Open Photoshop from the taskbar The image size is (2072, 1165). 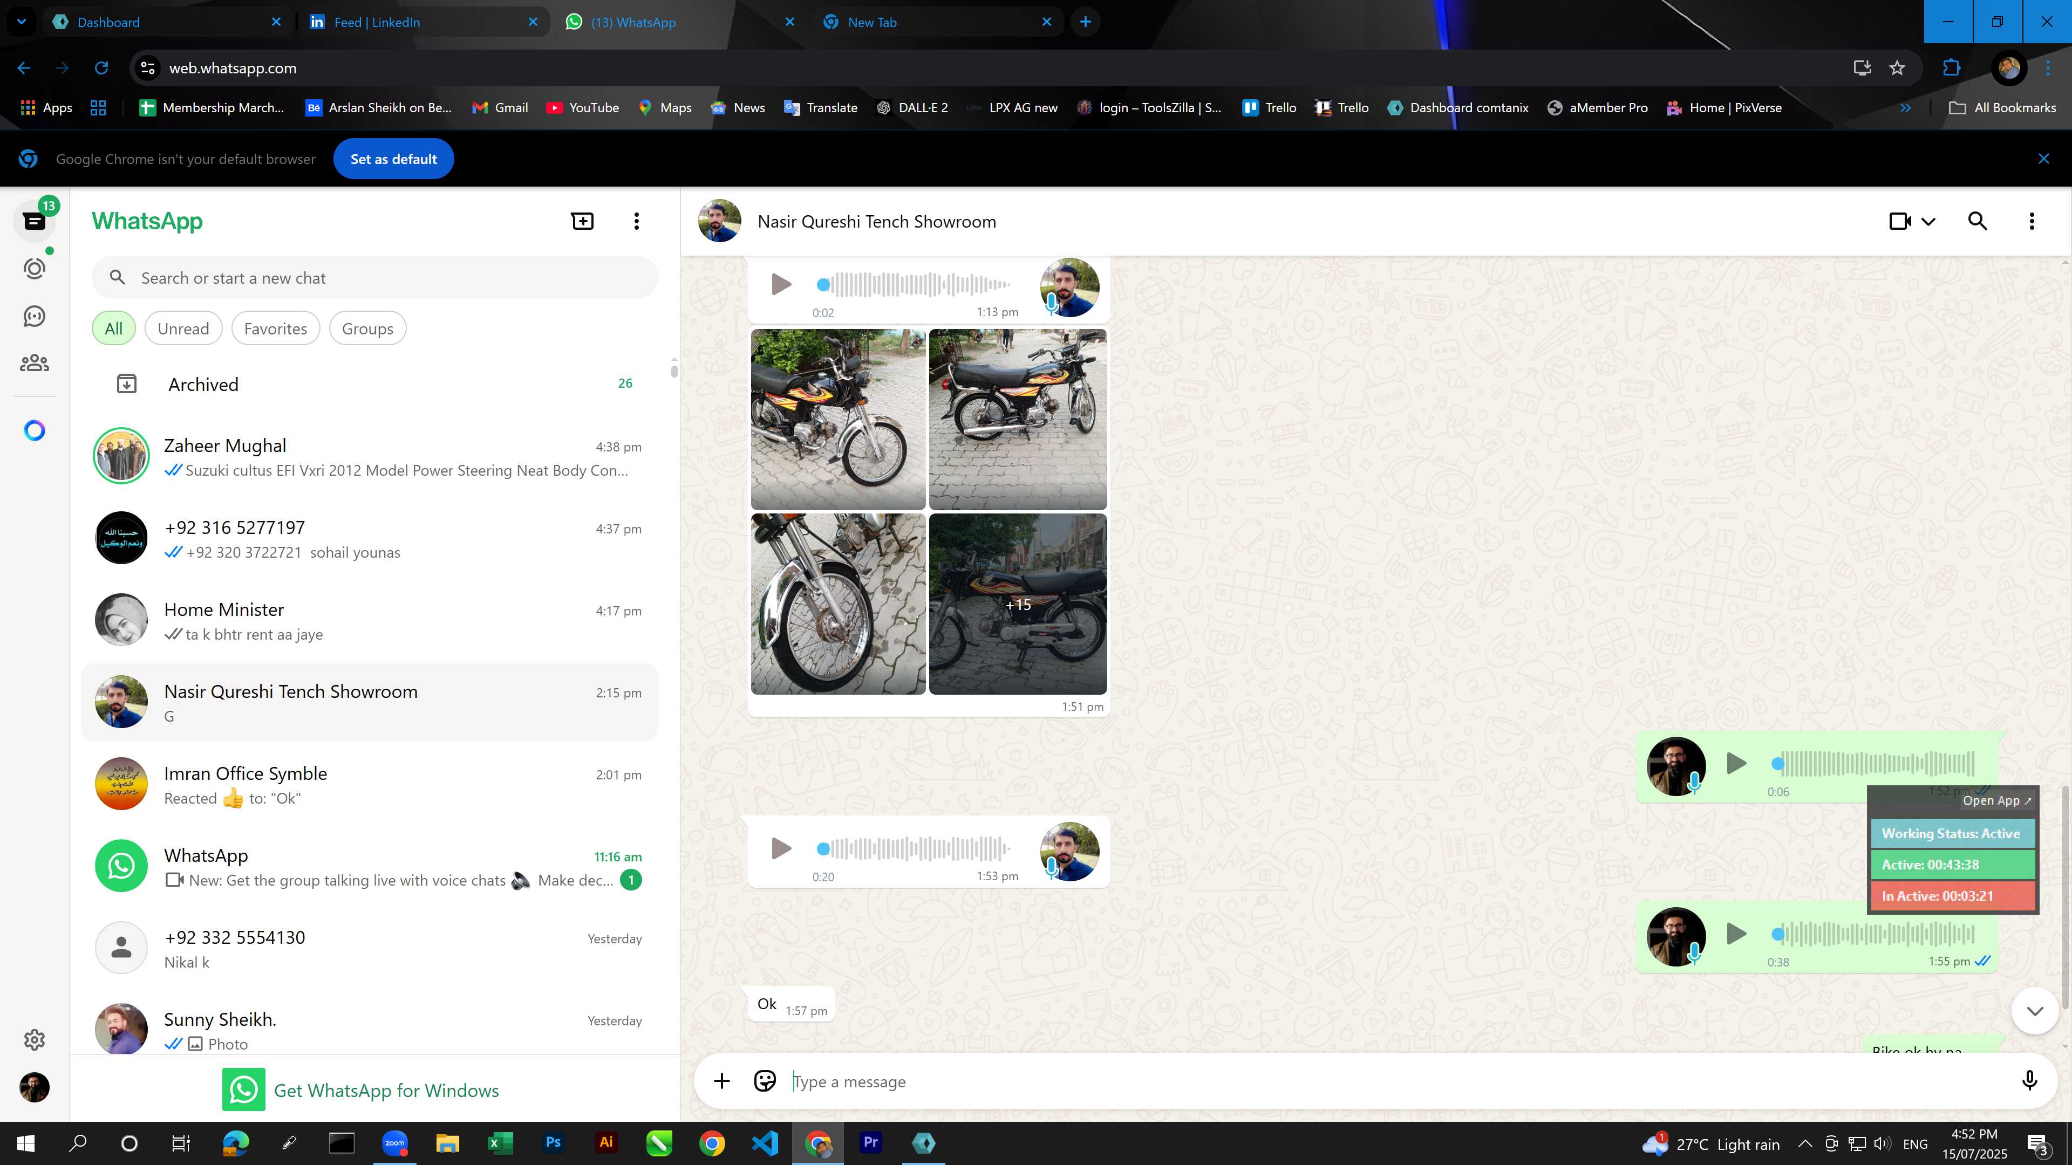(553, 1142)
